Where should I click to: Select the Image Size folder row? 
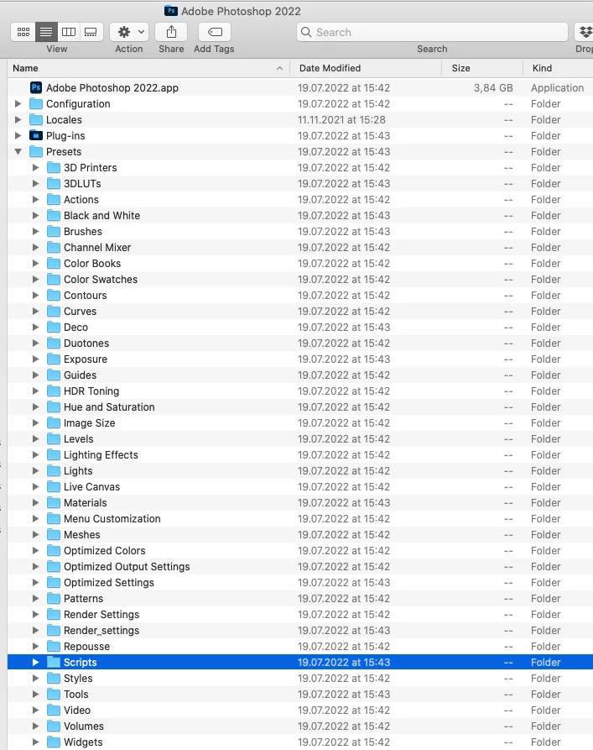pyautogui.click(x=300, y=422)
